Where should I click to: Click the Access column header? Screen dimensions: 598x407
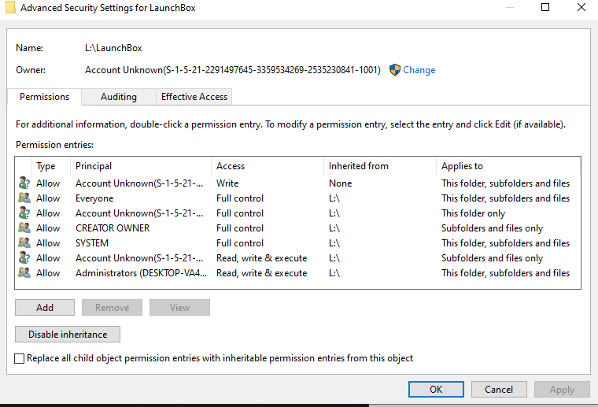[x=268, y=166]
